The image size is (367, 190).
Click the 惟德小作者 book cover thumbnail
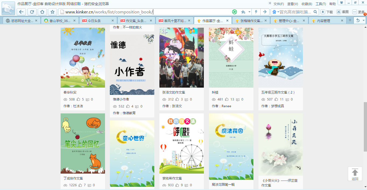[x=132, y=65]
